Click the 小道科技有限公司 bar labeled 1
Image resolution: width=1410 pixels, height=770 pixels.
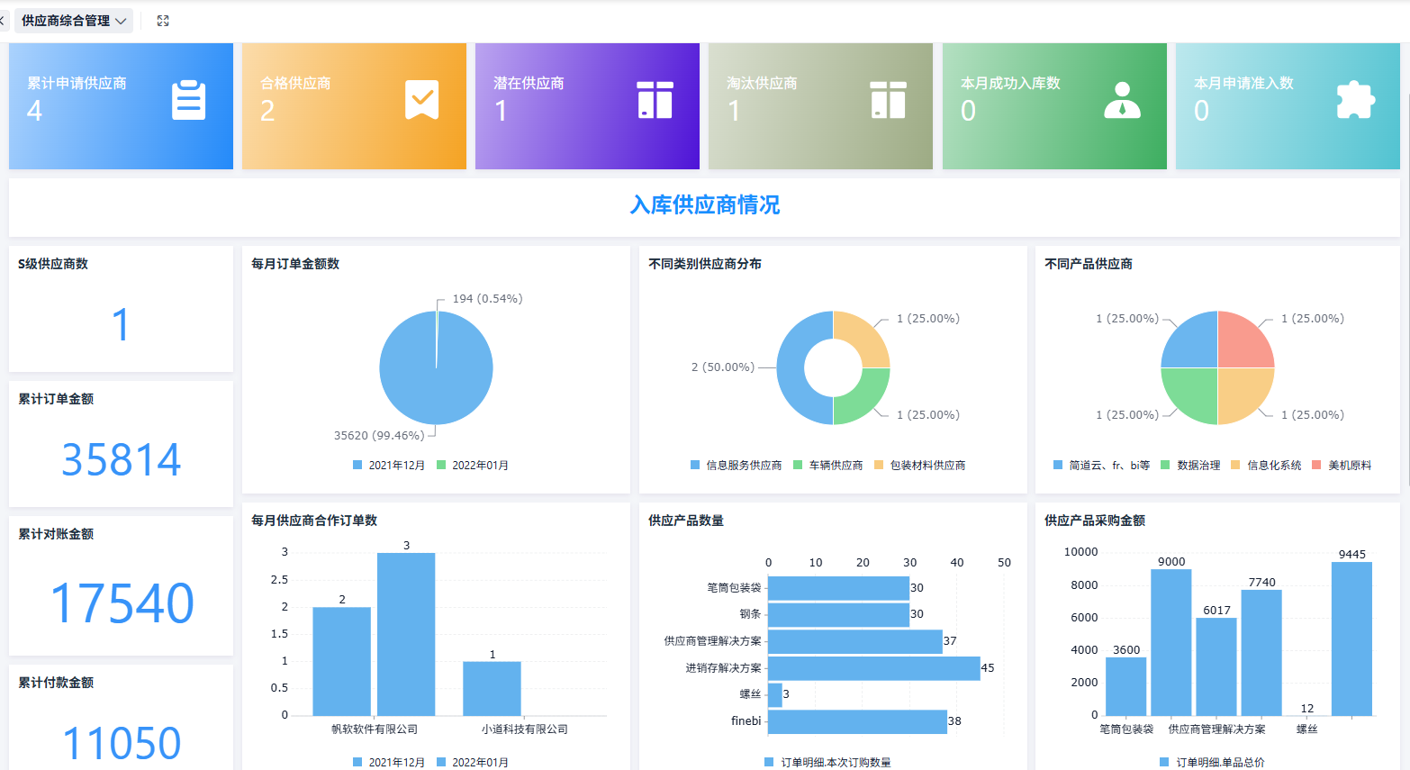[x=493, y=688]
